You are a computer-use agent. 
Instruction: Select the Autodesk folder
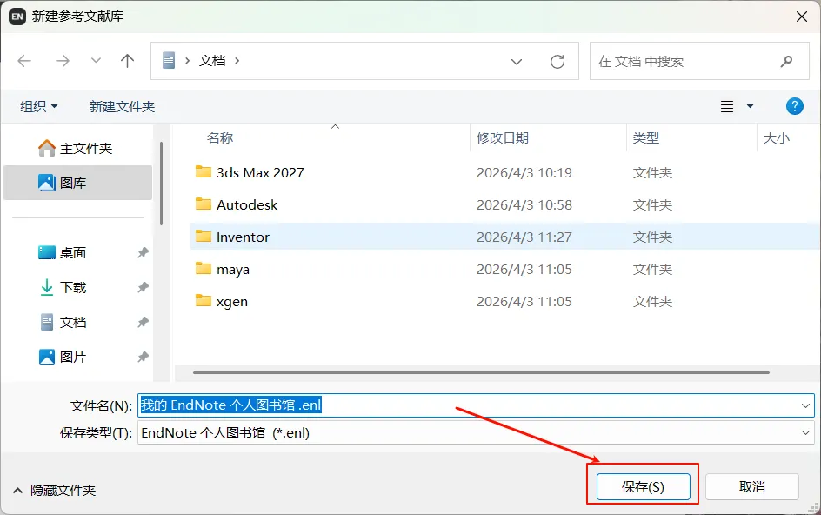247,204
